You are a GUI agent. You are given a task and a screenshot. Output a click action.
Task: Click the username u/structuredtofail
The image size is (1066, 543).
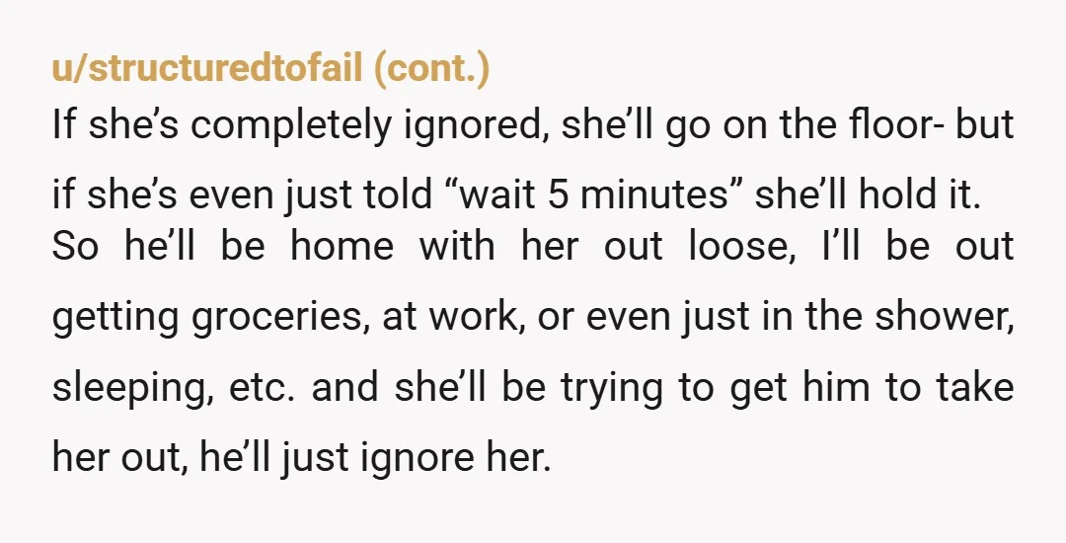[207, 69]
